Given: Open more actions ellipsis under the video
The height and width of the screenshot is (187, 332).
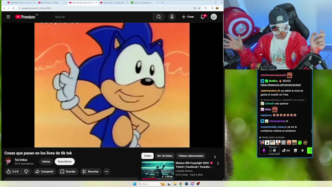Looking at the screenshot, I should [x=107, y=171].
